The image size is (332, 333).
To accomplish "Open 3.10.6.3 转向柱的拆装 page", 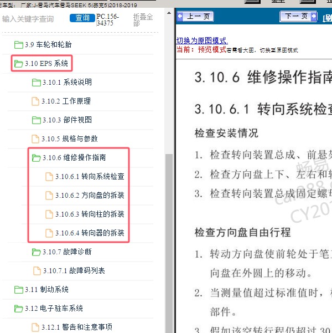I will coord(90,214).
